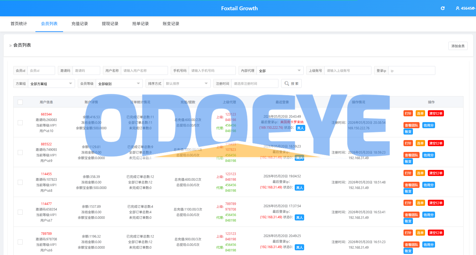
Task: Check the row checkbox for user 665544
Action: coord(20,123)
